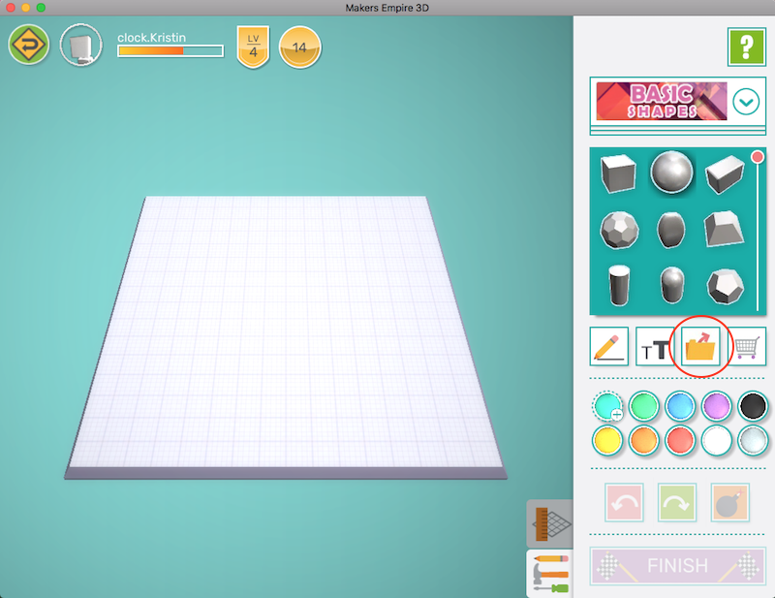Minimize the window with yellow button
Screen dimensions: 775x598
pos(26,8)
